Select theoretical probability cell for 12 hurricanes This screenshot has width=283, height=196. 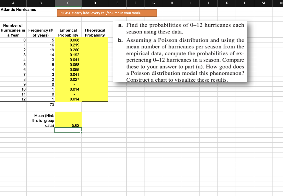tap(95, 99)
